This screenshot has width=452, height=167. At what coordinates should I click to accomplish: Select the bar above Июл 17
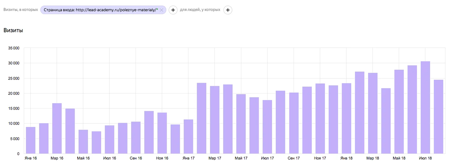tap(267, 127)
